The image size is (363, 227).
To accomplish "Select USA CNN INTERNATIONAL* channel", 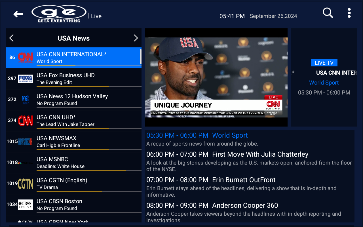I will click(x=73, y=58).
